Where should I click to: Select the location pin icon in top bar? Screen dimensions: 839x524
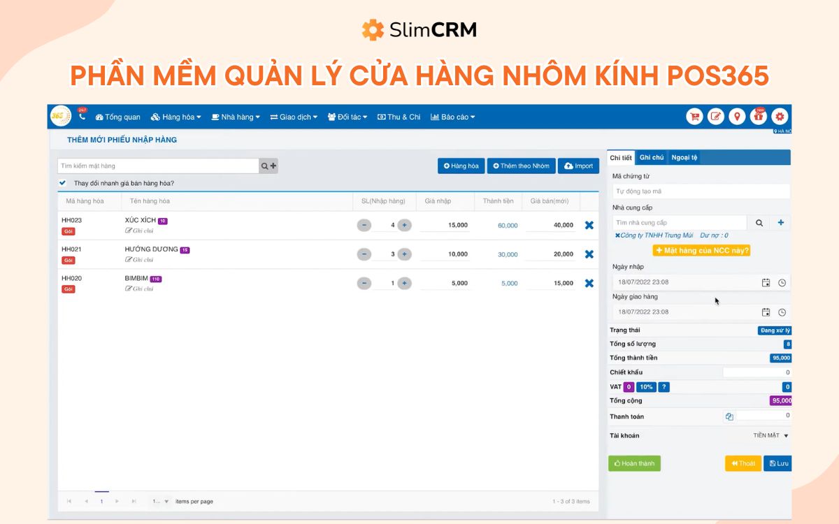point(737,117)
